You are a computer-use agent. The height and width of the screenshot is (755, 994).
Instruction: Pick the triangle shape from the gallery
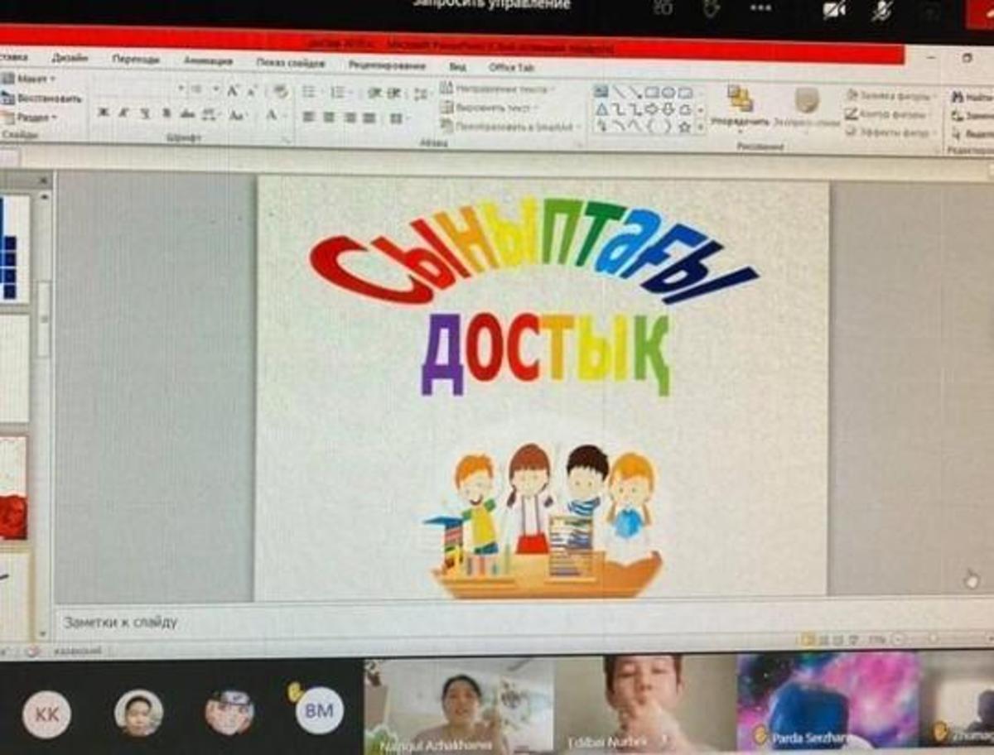click(601, 109)
